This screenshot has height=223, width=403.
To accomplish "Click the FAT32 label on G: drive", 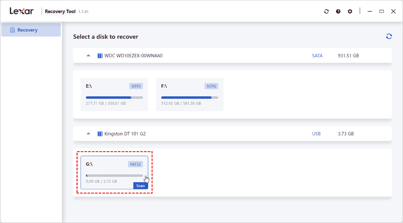I will point(135,164).
